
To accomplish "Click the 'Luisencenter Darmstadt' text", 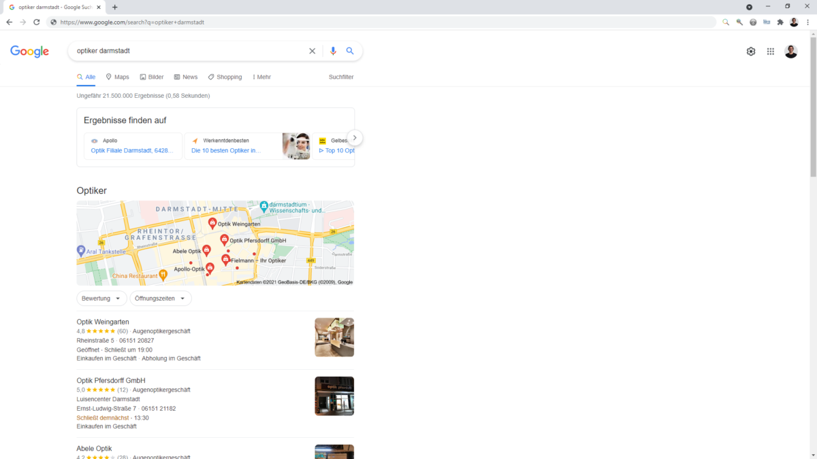I will pos(108,399).
